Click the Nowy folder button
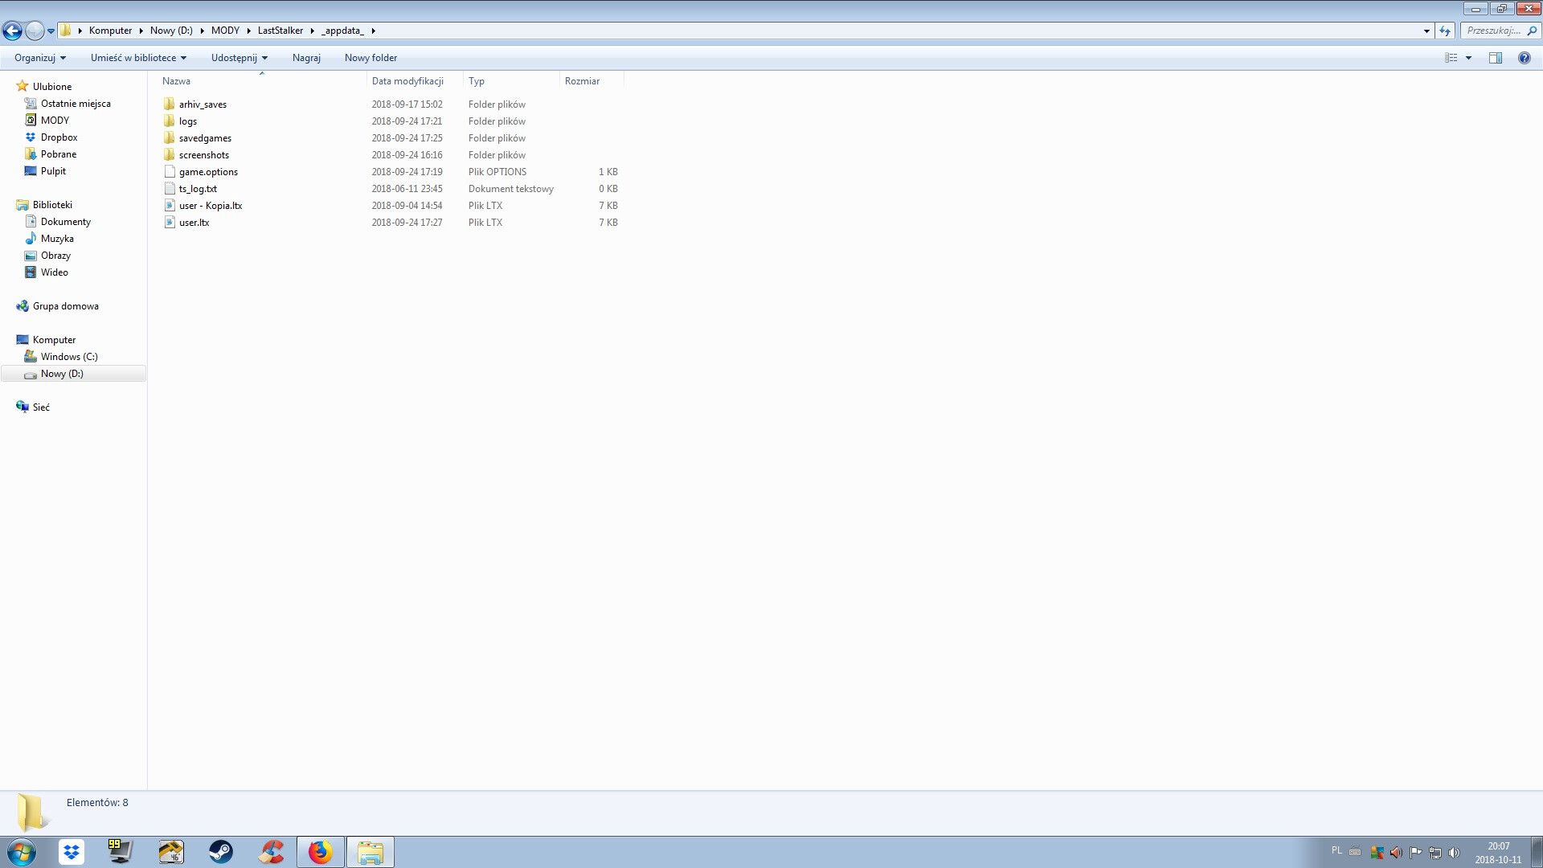 pyautogui.click(x=370, y=58)
